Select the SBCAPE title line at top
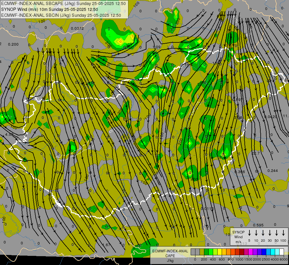The image size is (289, 265). tap(63, 4)
